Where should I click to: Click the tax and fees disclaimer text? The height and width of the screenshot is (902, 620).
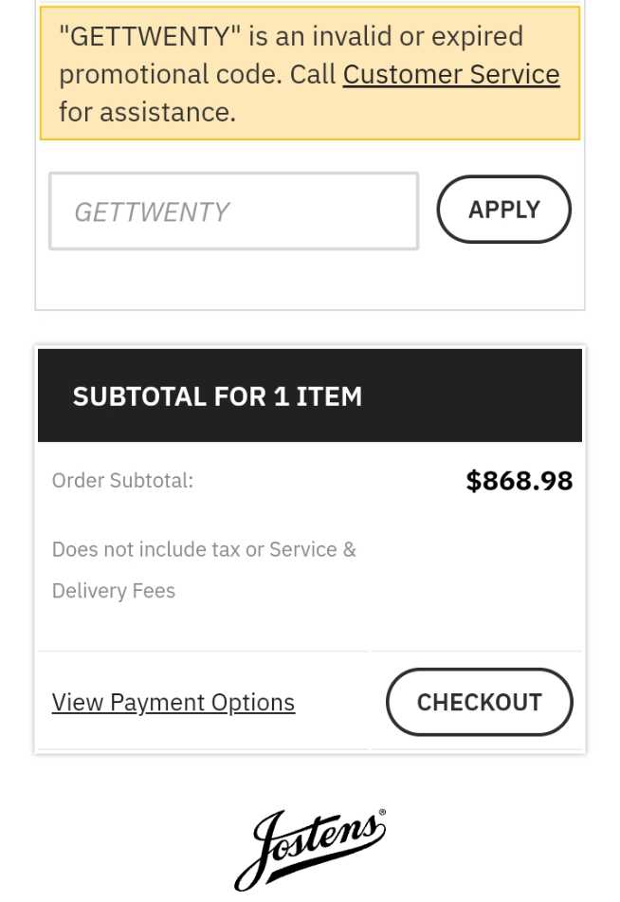click(x=204, y=569)
